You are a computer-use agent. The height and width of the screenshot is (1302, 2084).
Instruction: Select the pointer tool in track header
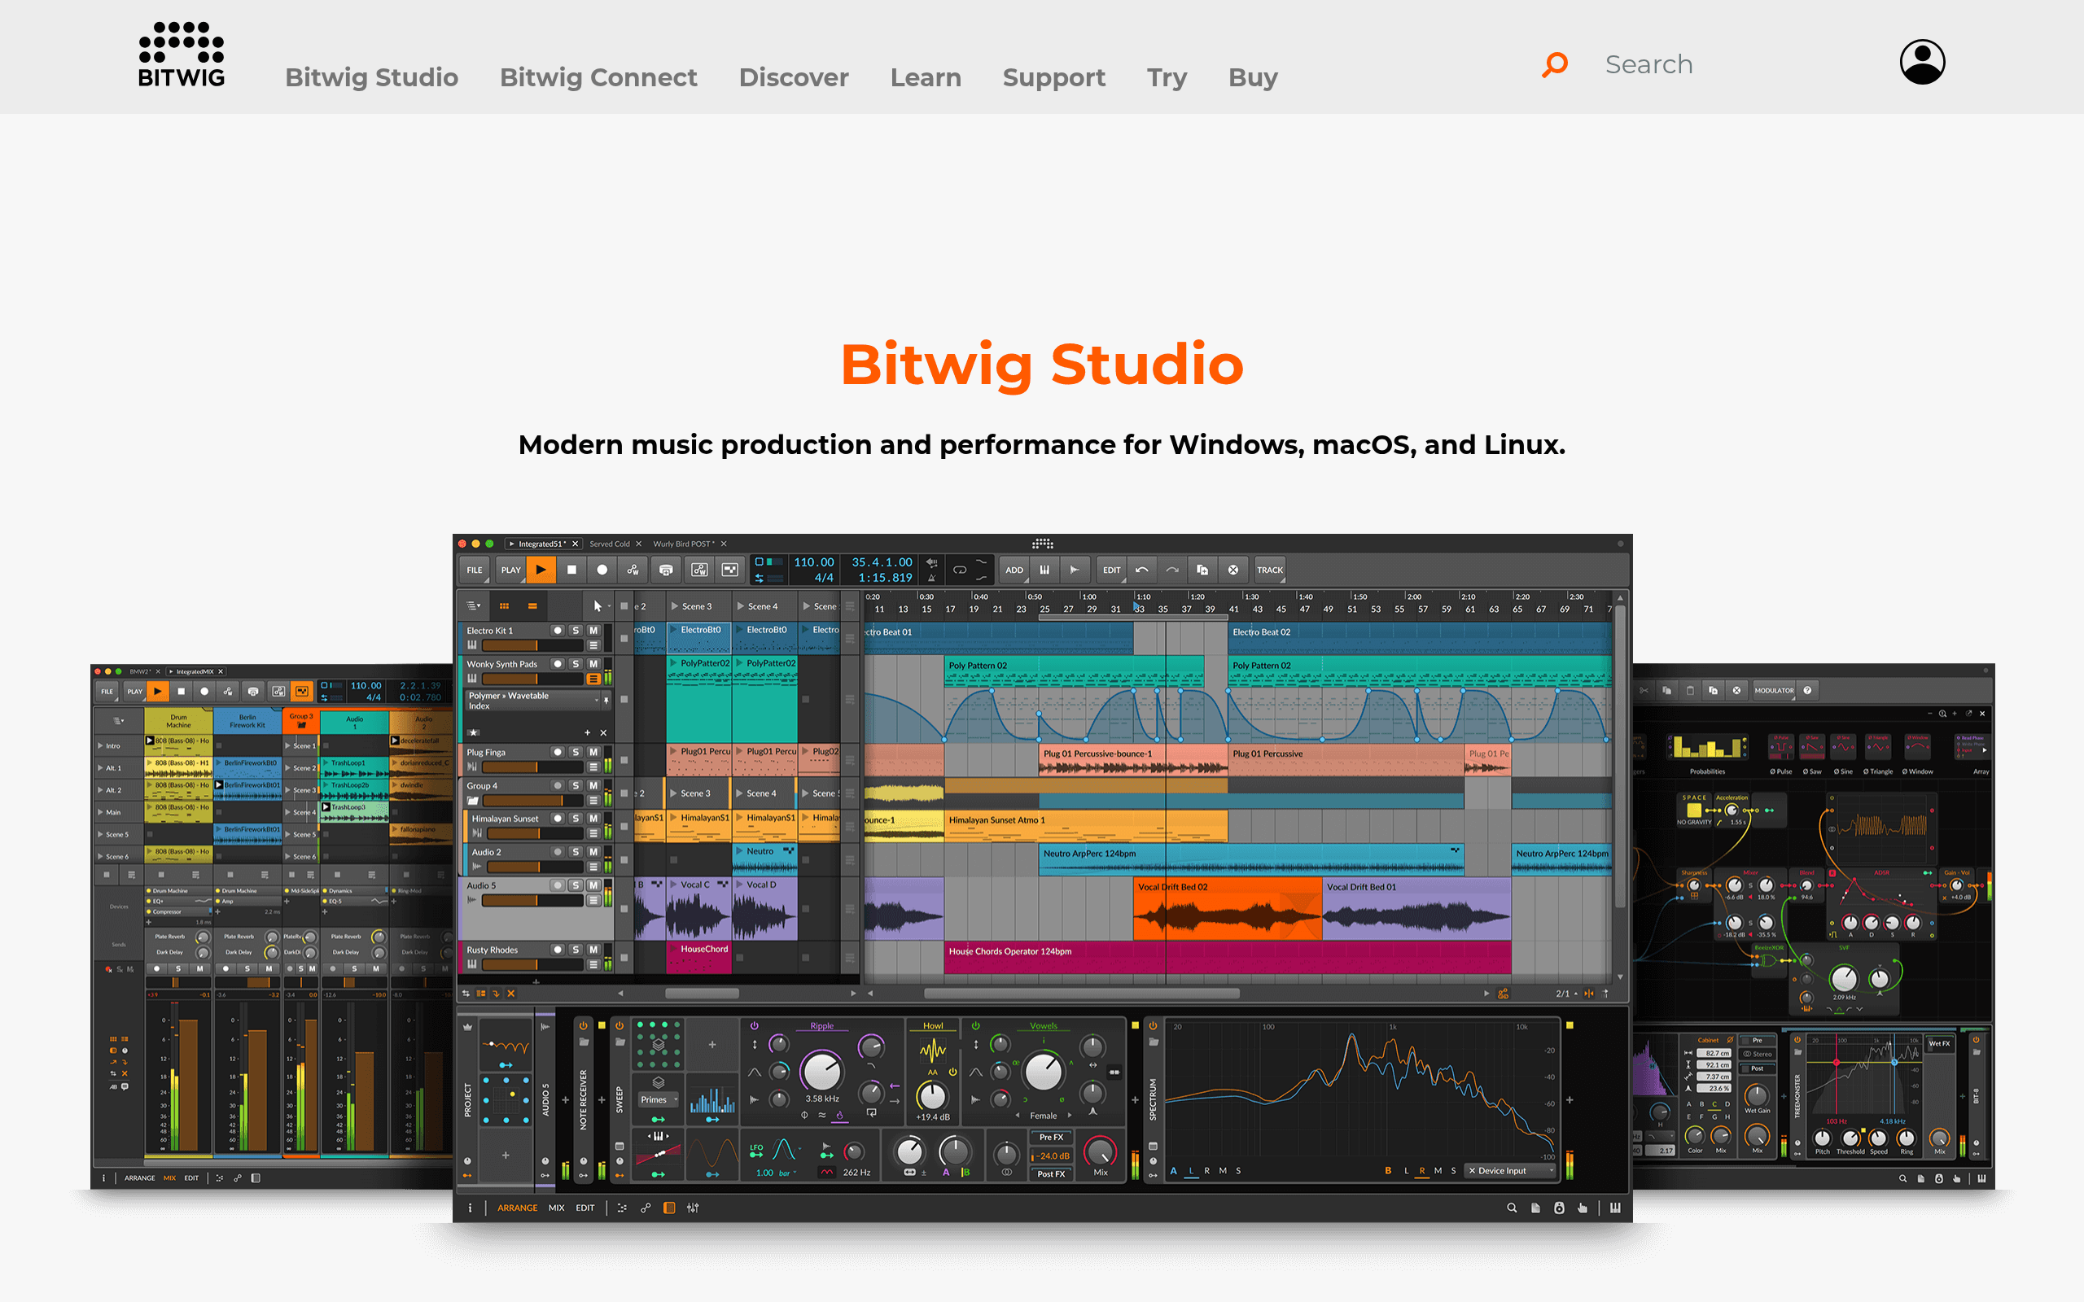pyautogui.click(x=598, y=605)
